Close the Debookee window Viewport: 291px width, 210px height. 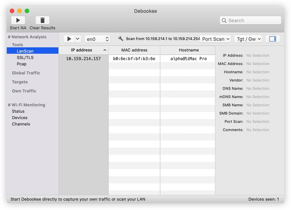pyautogui.click(x=12, y=11)
